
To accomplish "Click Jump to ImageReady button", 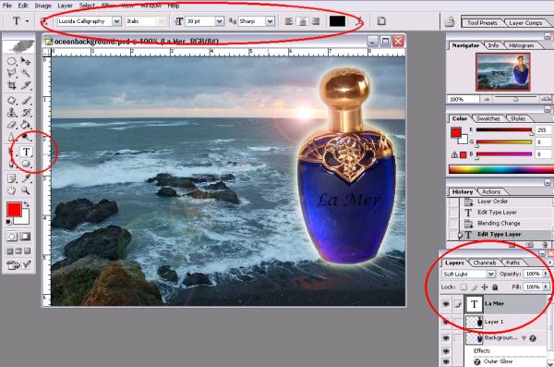I will 13,265.
